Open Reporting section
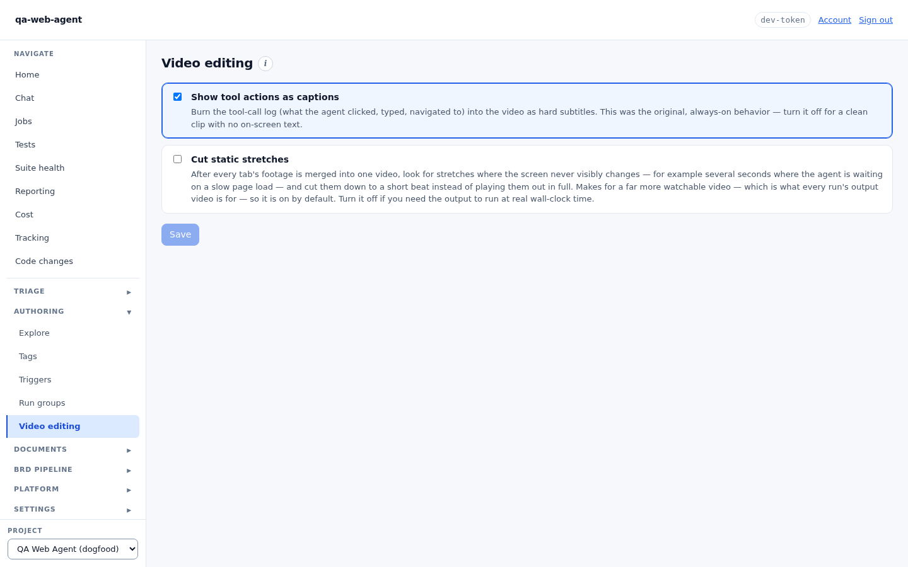The height and width of the screenshot is (567, 908). click(73, 191)
